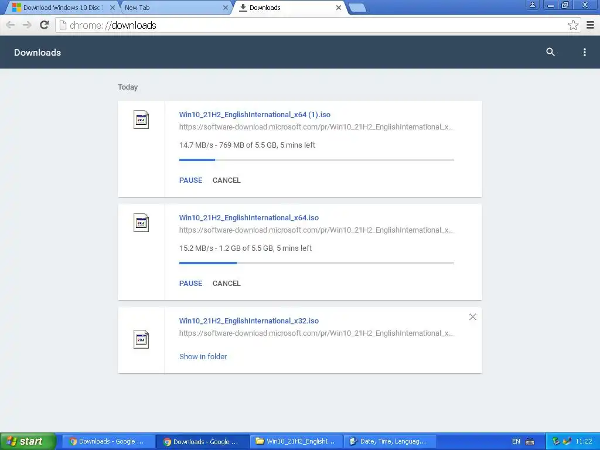Click the file icon of Win10_21H2_EnglishInternational_x64.iso
The width and height of the screenshot is (600, 450).
click(141, 223)
